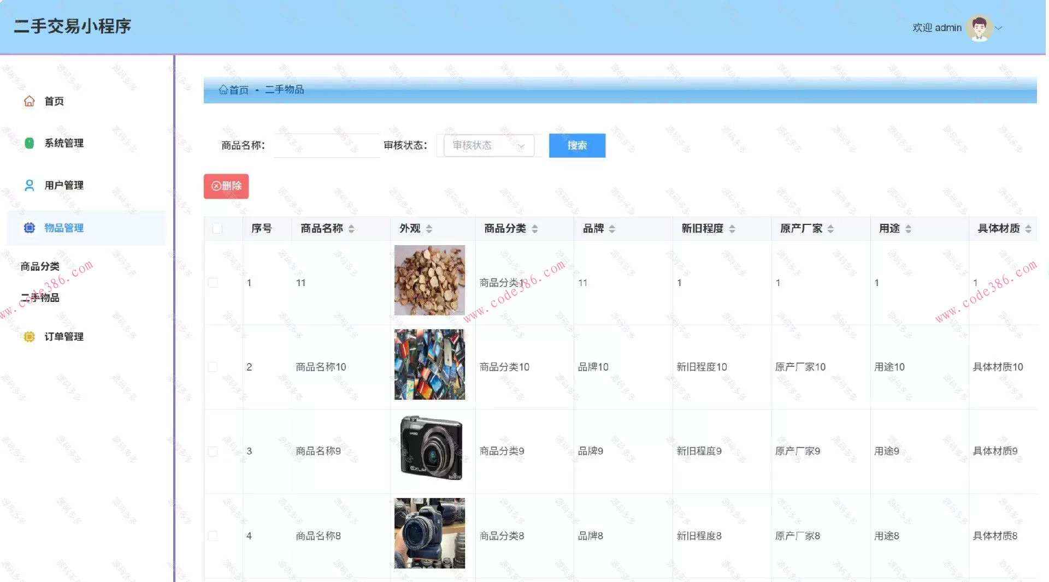This screenshot has width=1049, height=582.
Task: Select the checkbox next to 商品名称10
Action: [x=213, y=367]
